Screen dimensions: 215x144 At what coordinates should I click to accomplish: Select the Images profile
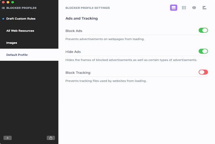11,43
